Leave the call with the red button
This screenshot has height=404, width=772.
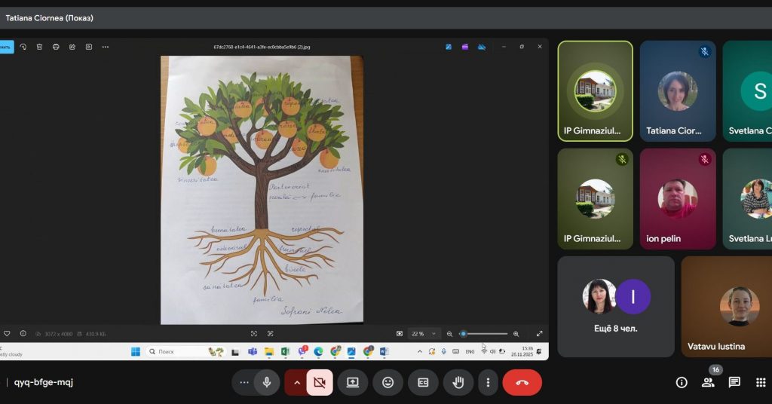[x=522, y=382]
